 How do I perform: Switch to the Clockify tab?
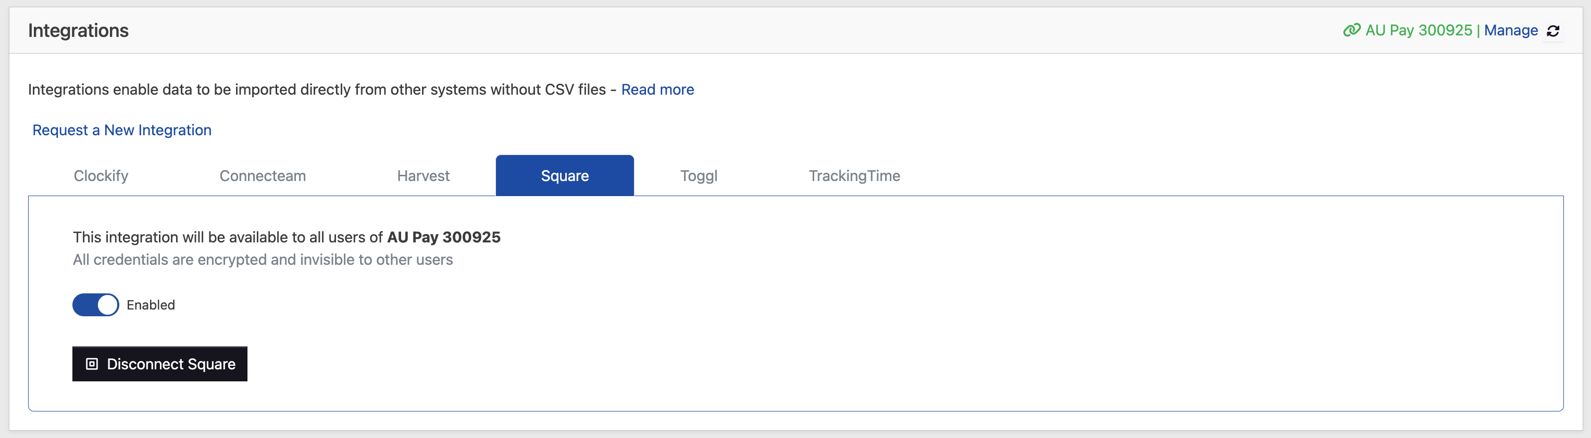(101, 176)
